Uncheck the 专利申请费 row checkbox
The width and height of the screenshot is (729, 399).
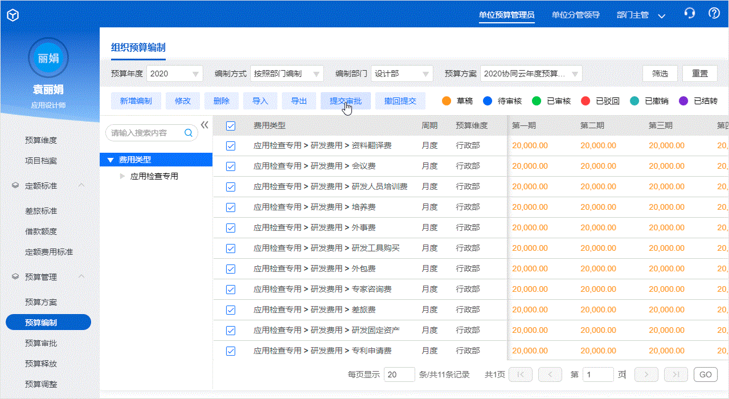(x=231, y=351)
